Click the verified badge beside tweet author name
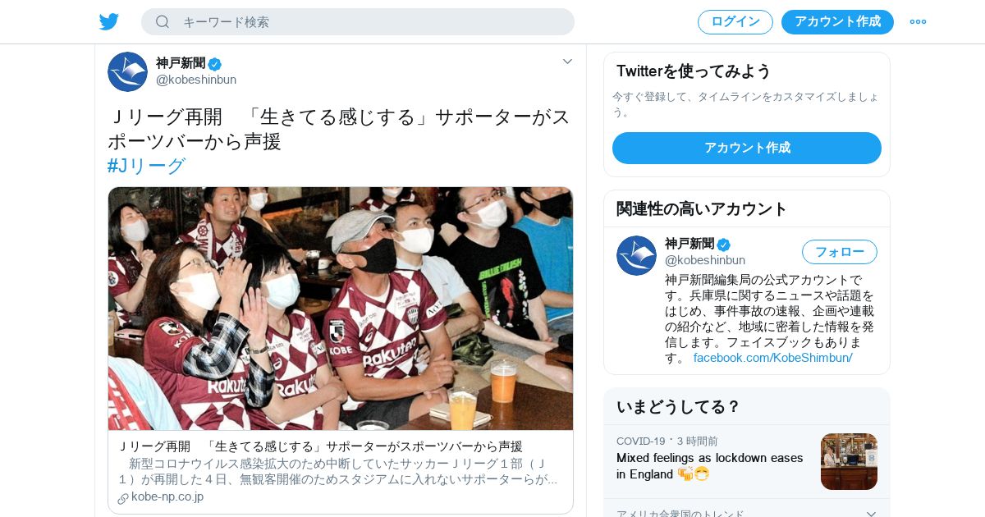The width and height of the screenshot is (985, 517). point(215,63)
